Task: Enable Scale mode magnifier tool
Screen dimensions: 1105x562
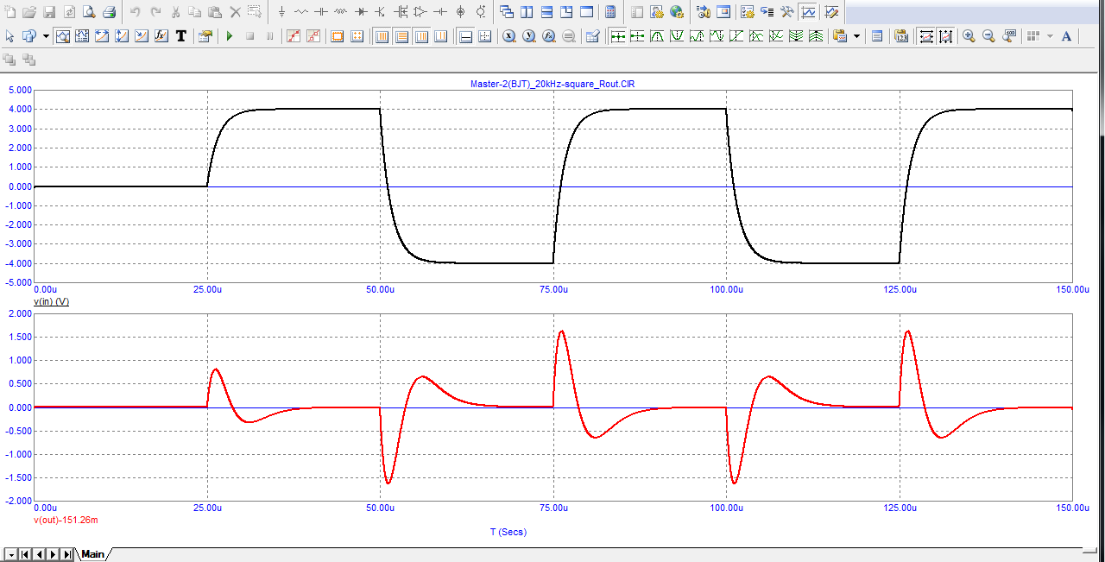Action: pyautogui.click(x=63, y=36)
